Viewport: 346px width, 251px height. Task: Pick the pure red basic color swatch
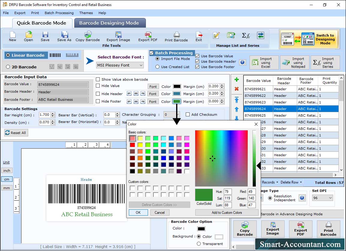132,145
